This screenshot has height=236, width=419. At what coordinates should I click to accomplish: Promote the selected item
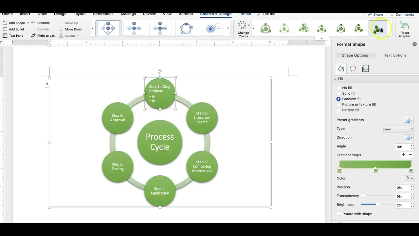click(40, 23)
